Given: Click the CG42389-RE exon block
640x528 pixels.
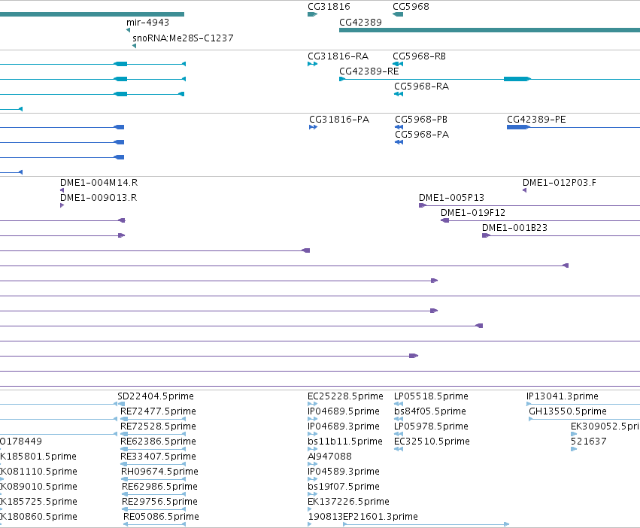Looking at the screenshot, I should coord(517,79).
